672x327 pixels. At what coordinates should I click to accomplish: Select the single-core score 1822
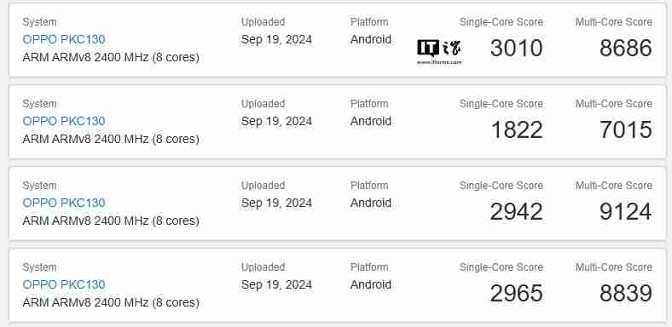point(517,129)
